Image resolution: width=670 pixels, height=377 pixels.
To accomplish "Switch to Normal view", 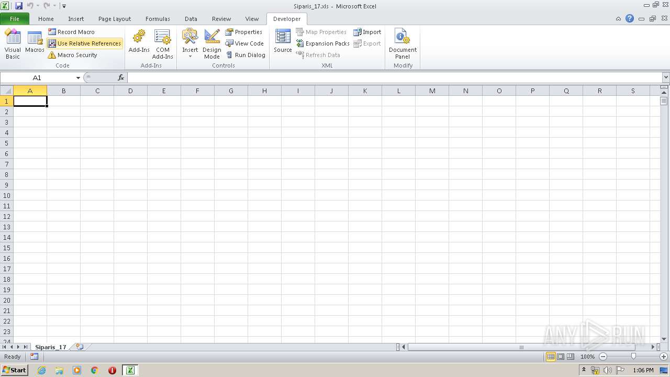I will 551,357.
